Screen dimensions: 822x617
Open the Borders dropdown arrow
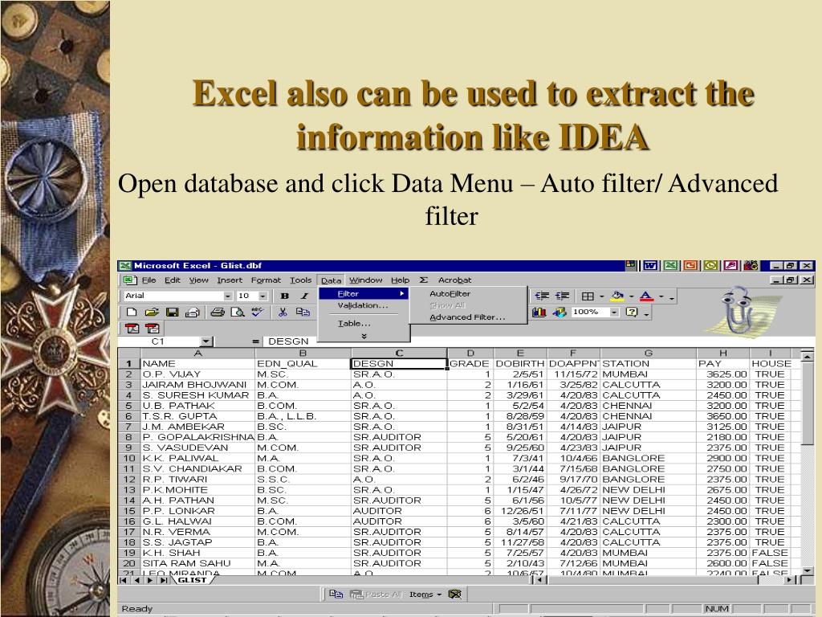tap(602, 296)
